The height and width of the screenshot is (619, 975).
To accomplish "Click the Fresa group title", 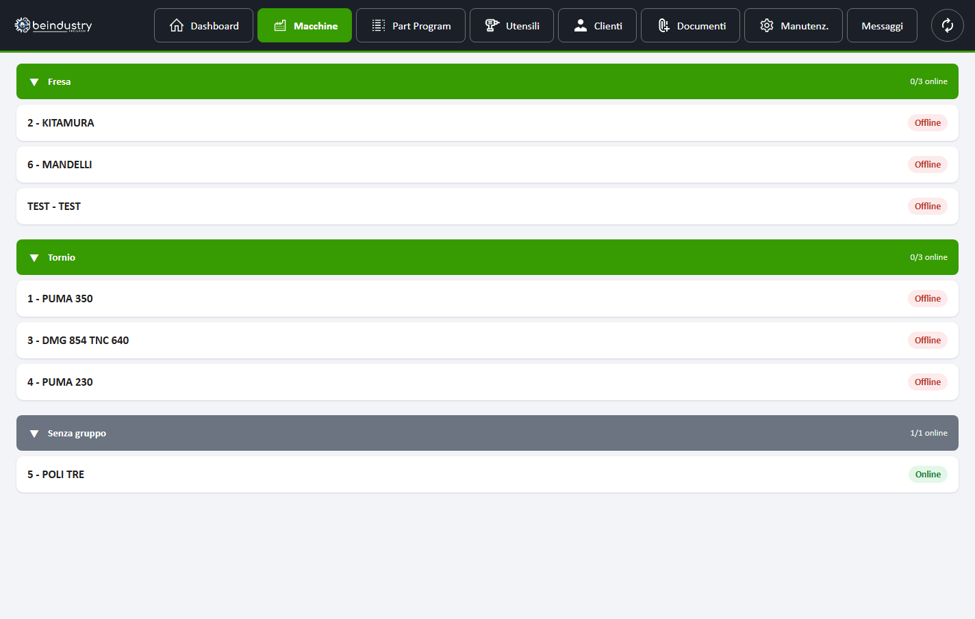I will [x=59, y=81].
